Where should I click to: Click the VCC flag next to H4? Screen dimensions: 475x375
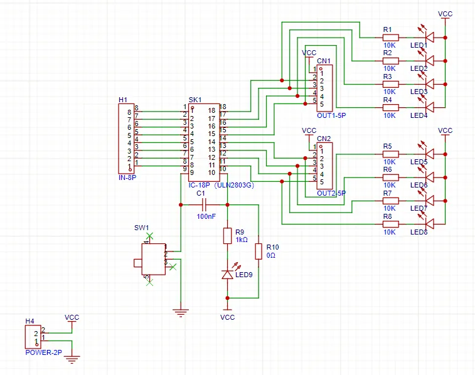point(72,319)
